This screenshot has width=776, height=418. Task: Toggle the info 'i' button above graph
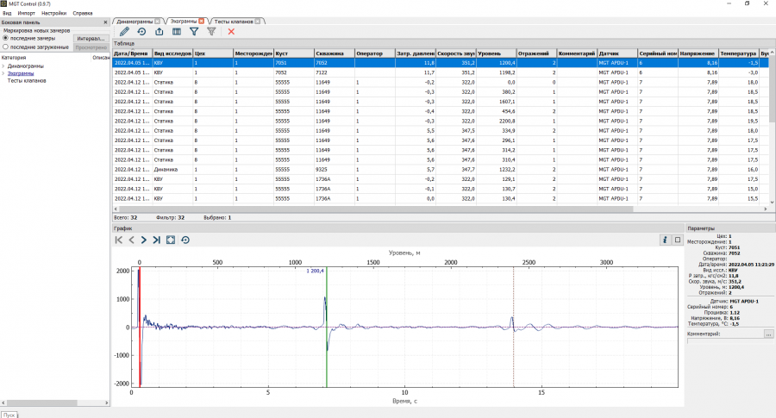coord(665,240)
